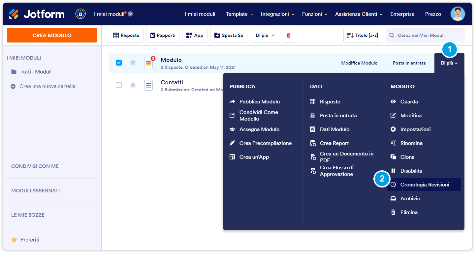Expand the Assistenza Clienti dropdown
The height and width of the screenshot is (253, 475).
point(359,14)
